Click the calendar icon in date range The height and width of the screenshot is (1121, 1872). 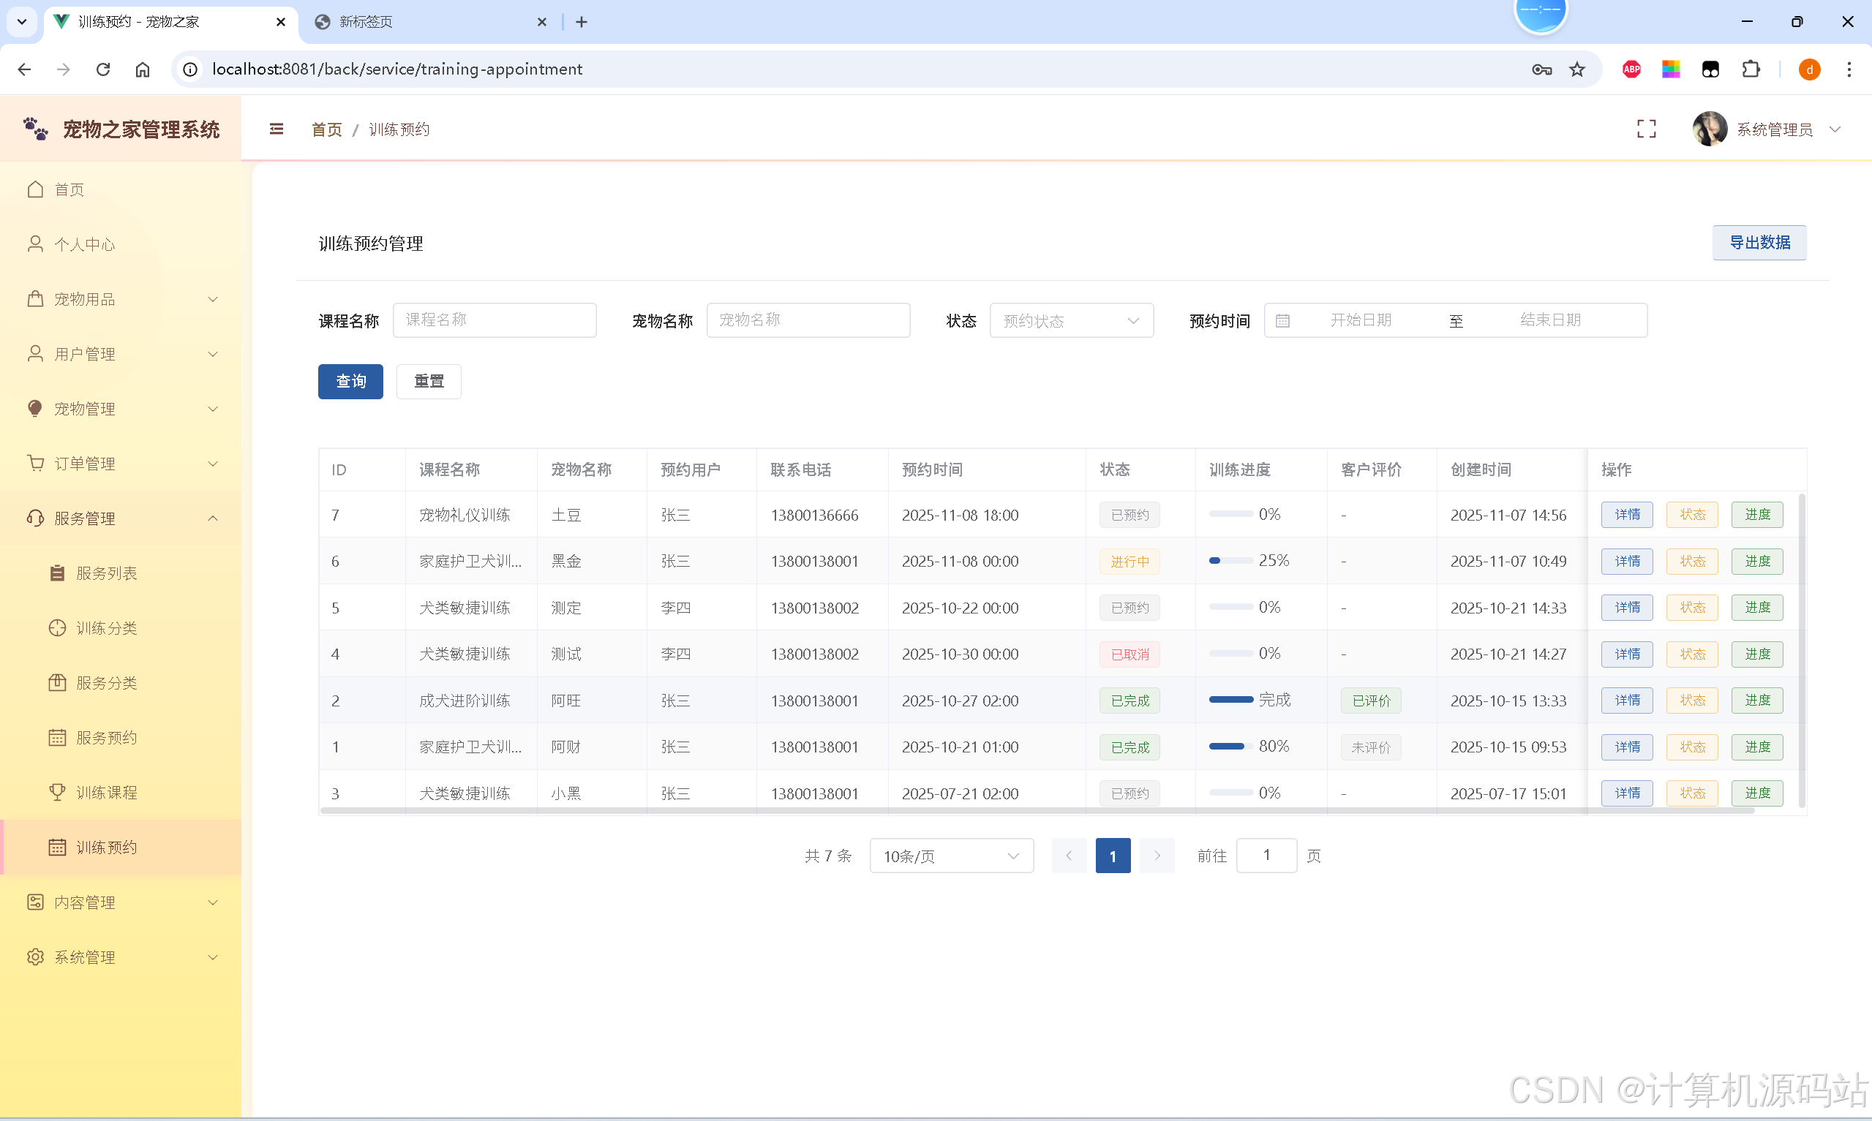tap(1282, 321)
